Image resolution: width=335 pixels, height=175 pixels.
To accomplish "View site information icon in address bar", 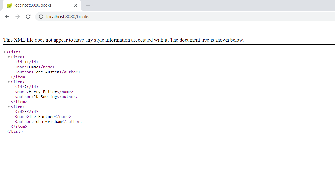I will (41, 17).
